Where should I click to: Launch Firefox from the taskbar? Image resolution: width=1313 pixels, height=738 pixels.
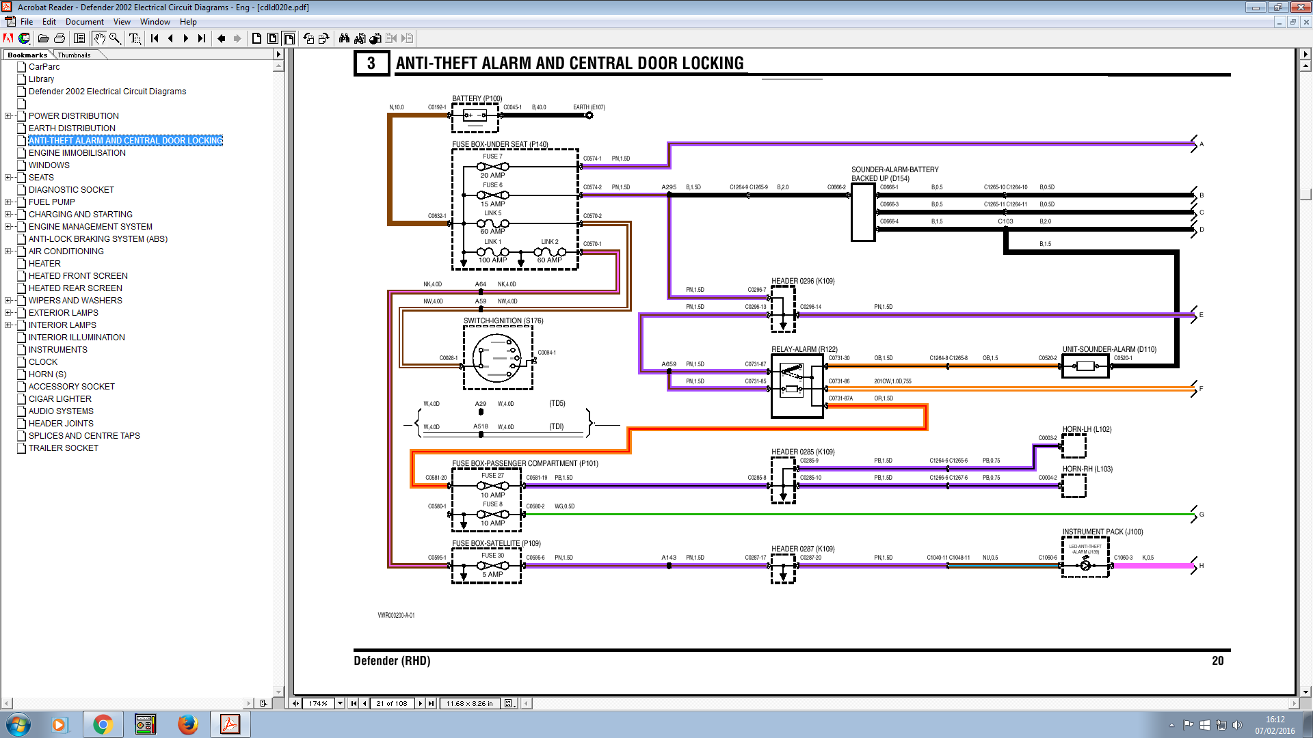(x=187, y=724)
